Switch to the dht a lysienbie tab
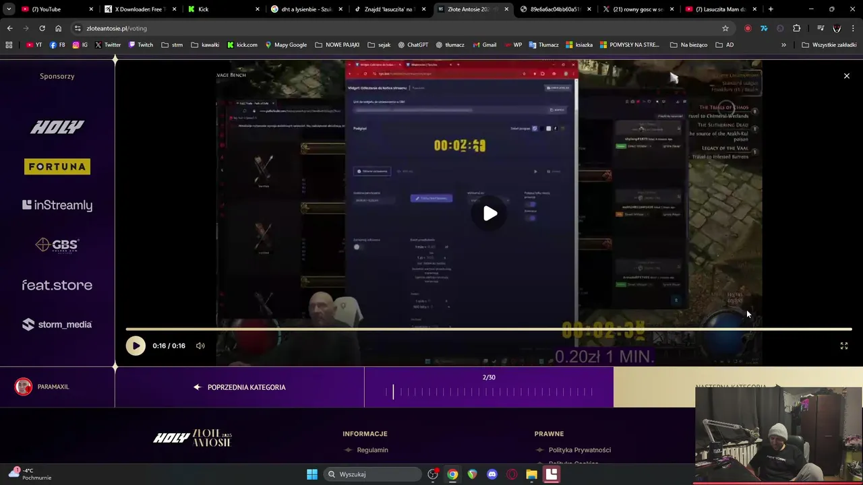This screenshot has height=485, width=863. tap(307, 9)
